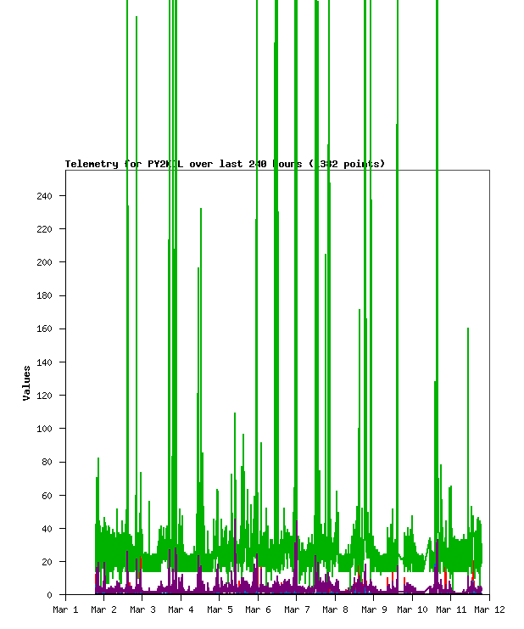524x629 pixels.
Task: Click the Mar 10 date label
Action: point(412,609)
